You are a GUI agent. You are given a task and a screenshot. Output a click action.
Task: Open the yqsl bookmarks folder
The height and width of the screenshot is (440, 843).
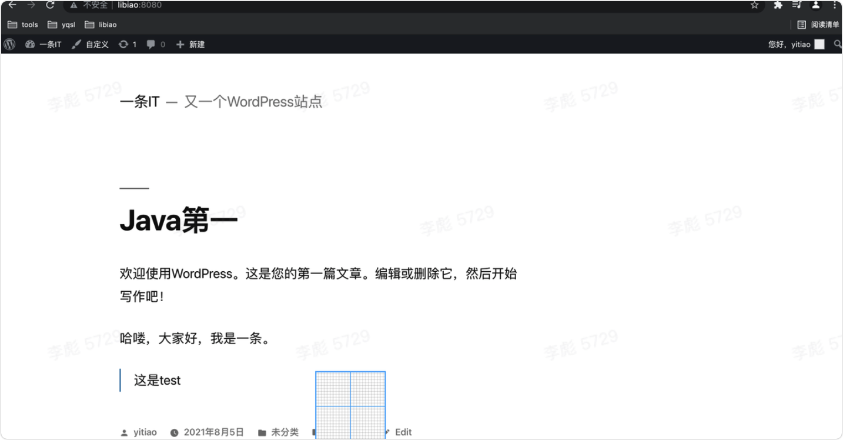point(62,25)
